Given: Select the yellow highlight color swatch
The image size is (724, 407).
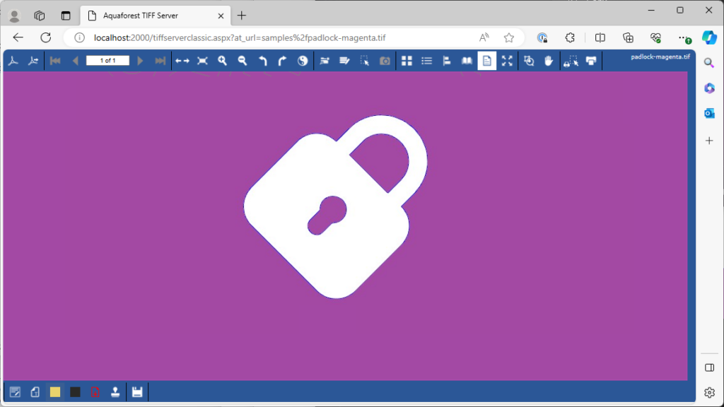Looking at the screenshot, I should click(x=56, y=391).
